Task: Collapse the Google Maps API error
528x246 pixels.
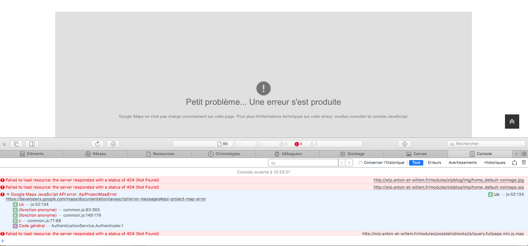Action: click(8, 194)
